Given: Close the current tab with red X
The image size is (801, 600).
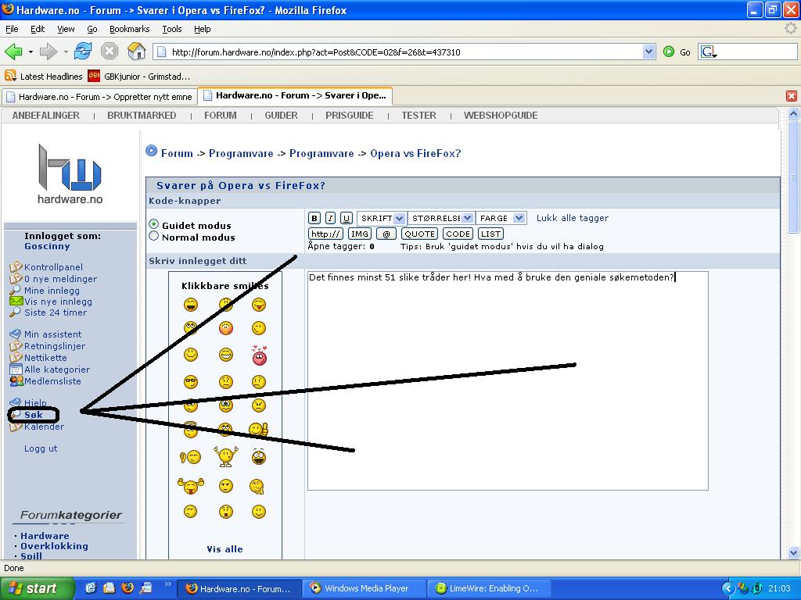Looking at the screenshot, I should (792, 96).
